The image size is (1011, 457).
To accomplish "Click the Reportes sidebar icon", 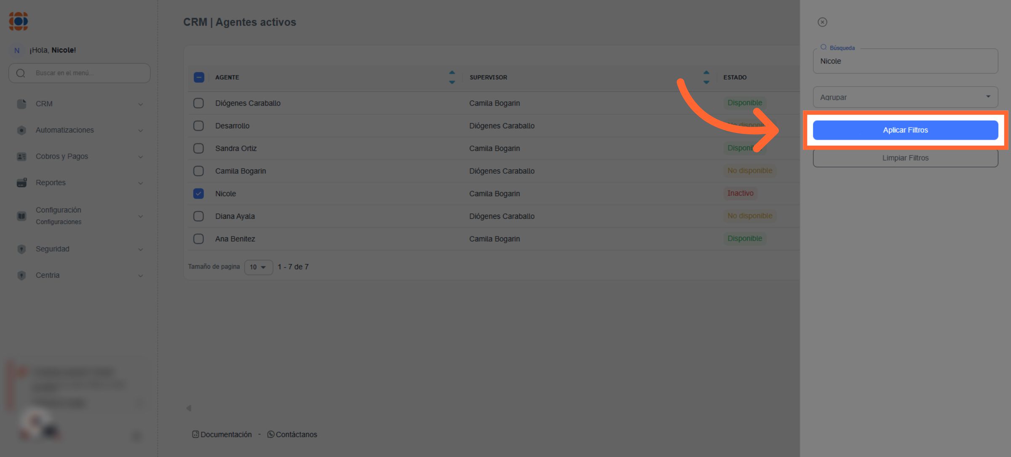I will [21, 183].
